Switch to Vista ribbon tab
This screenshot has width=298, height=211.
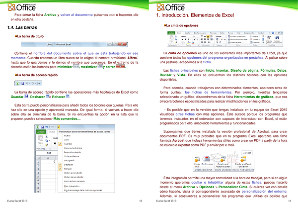coord(238,33)
